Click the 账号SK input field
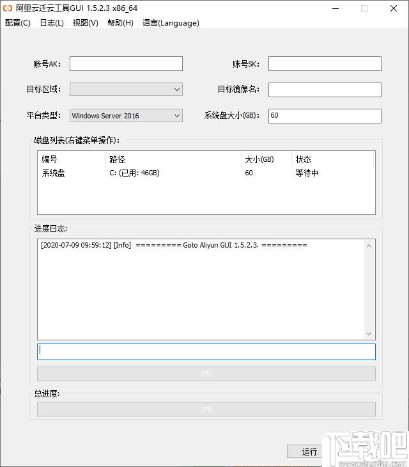 [325, 64]
